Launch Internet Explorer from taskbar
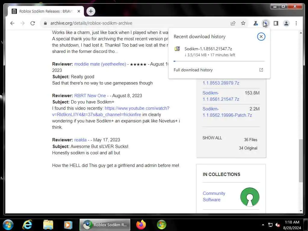This screenshot has height=231, width=308. tap(27, 225)
